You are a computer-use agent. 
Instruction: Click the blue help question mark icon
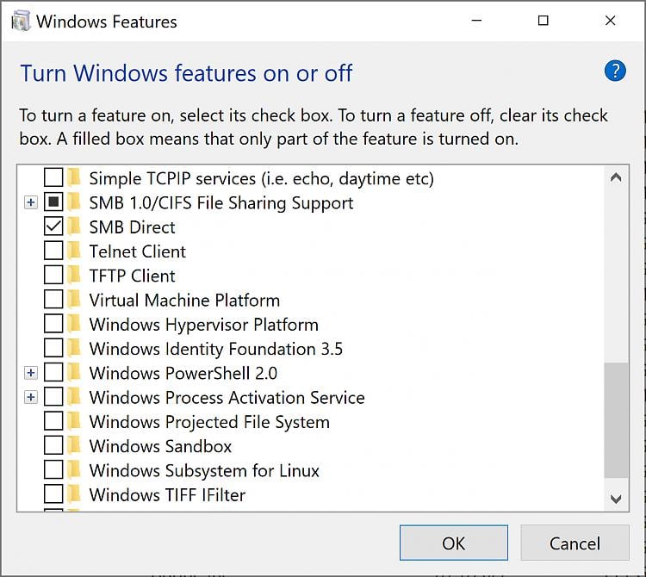click(x=615, y=71)
